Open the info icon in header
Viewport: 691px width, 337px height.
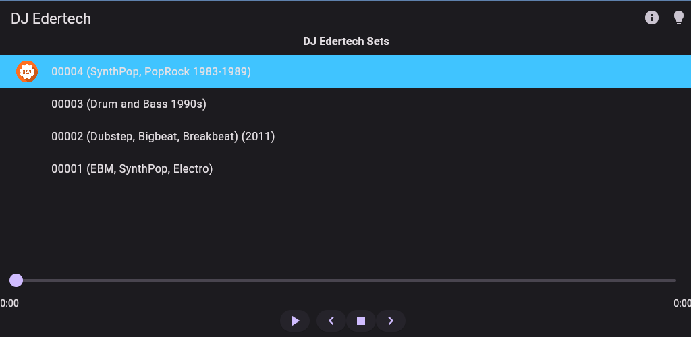(652, 18)
